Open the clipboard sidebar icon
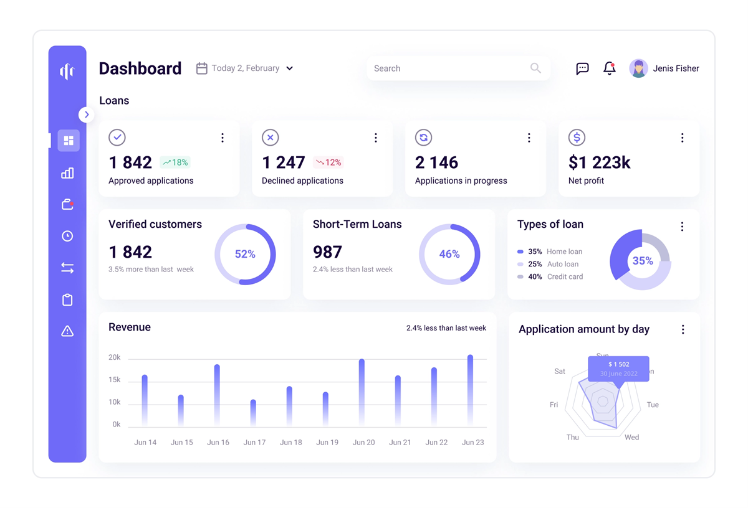 pyautogui.click(x=67, y=299)
